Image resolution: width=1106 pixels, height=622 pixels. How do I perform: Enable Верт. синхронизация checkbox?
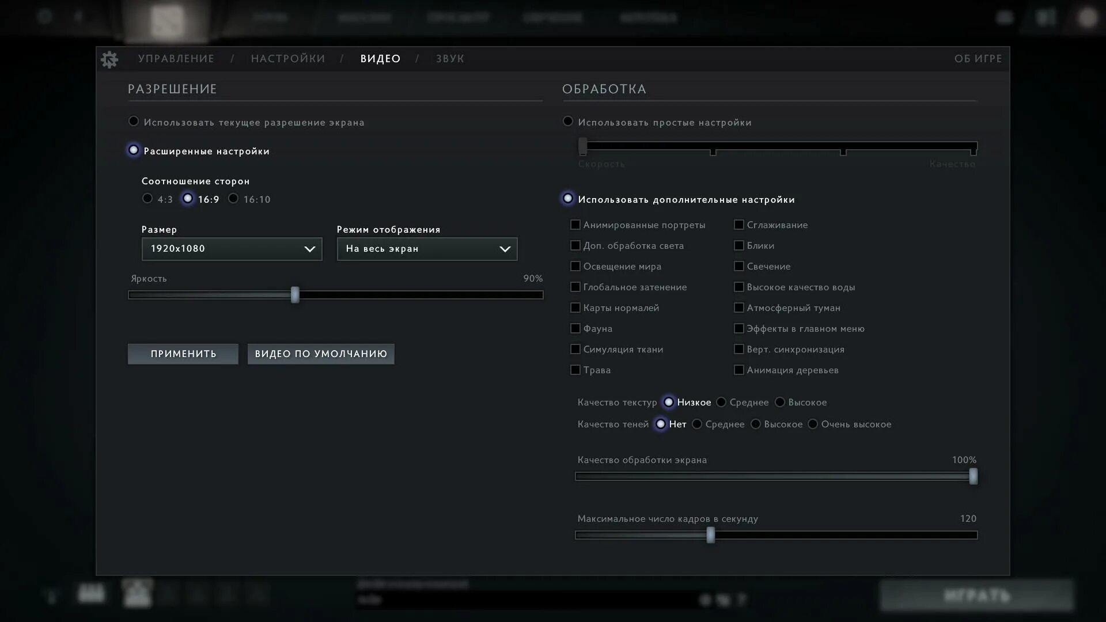738,349
